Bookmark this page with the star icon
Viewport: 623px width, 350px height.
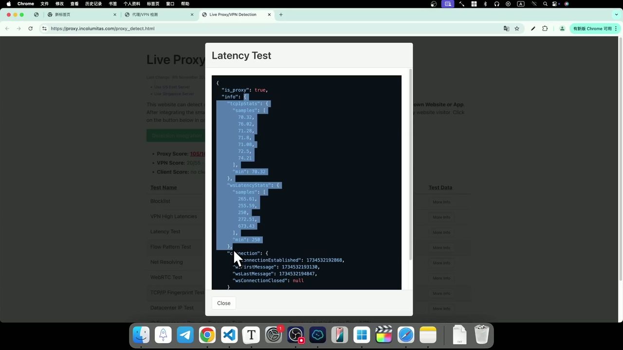click(517, 29)
